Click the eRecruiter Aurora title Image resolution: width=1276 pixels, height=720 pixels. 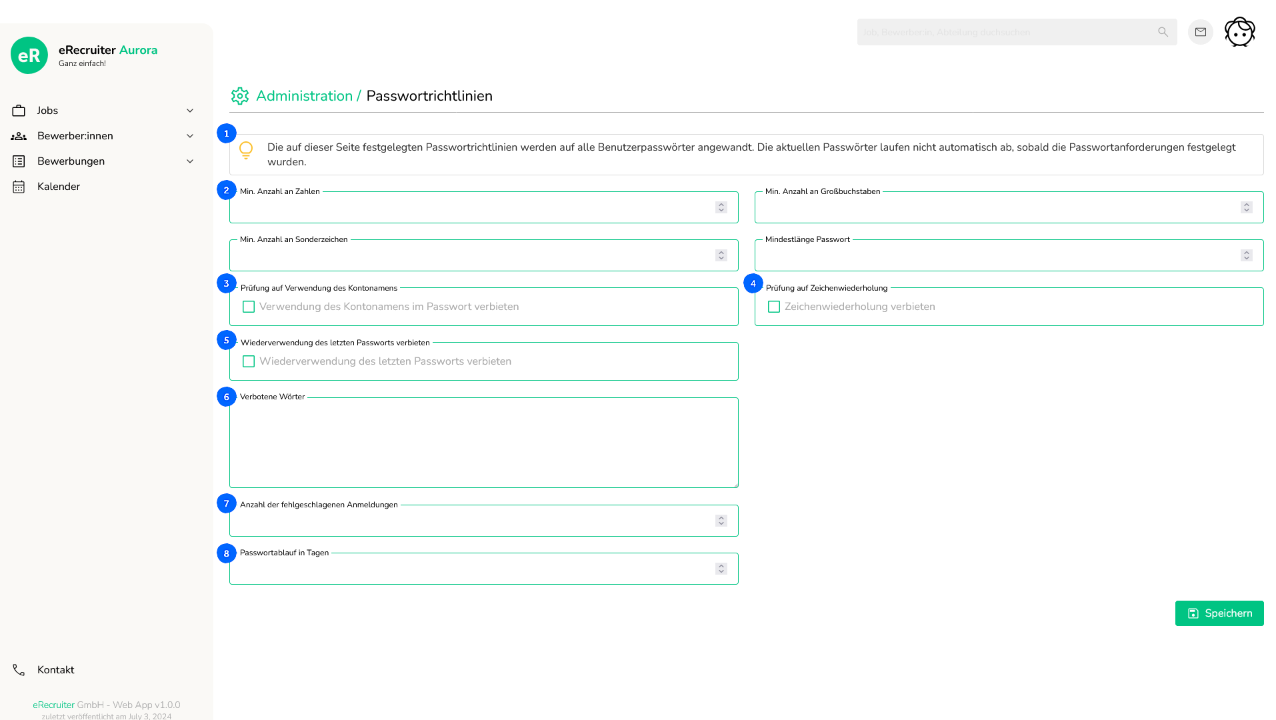click(108, 50)
